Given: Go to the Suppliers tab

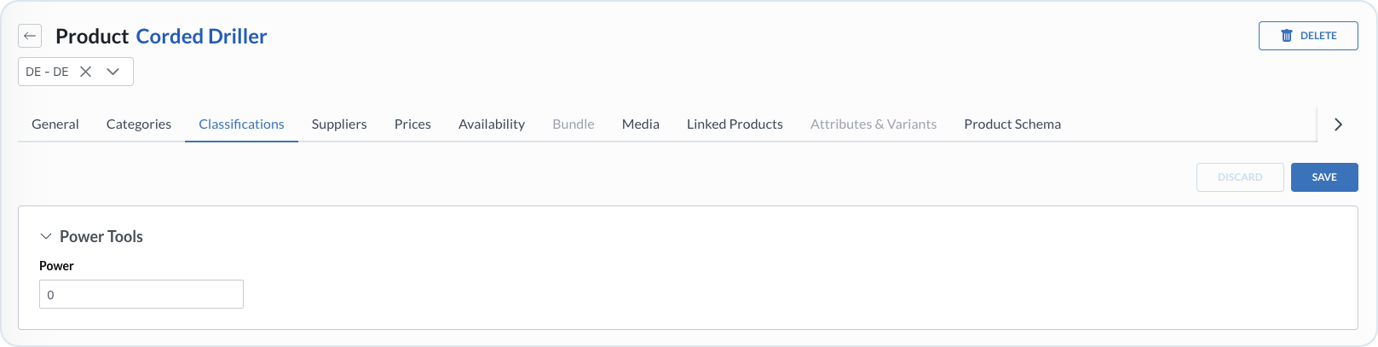Looking at the screenshot, I should point(339,124).
